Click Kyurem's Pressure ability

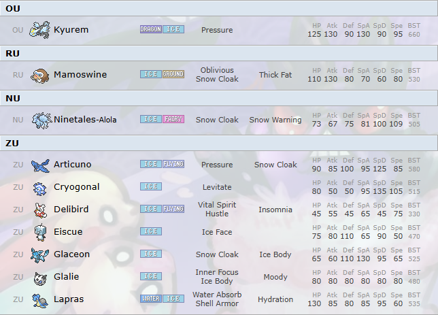pyautogui.click(x=217, y=30)
